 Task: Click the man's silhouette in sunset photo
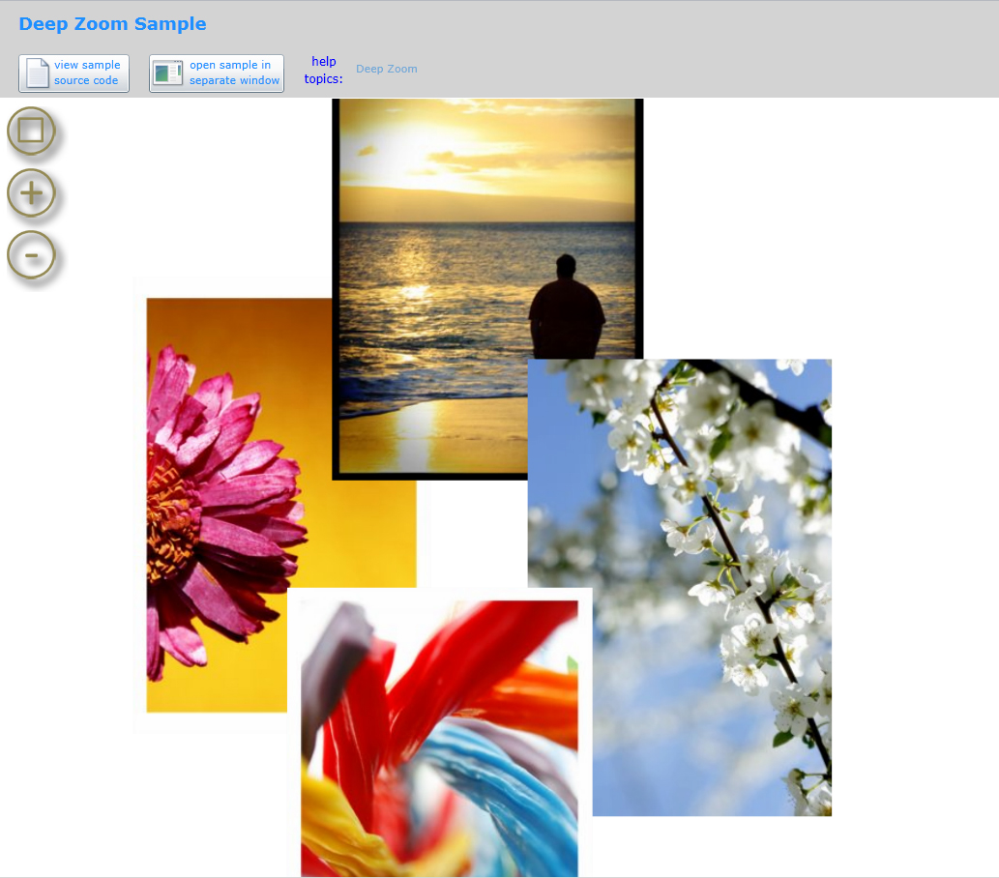[566, 309]
